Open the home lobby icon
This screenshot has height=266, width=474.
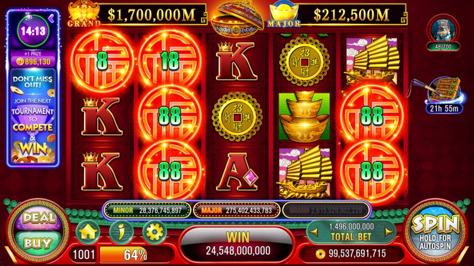(x=88, y=231)
